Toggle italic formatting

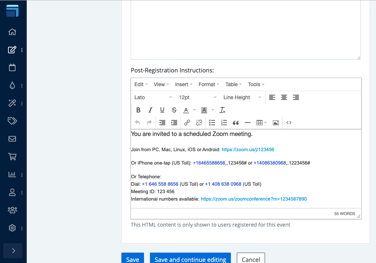pyautogui.click(x=150, y=110)
